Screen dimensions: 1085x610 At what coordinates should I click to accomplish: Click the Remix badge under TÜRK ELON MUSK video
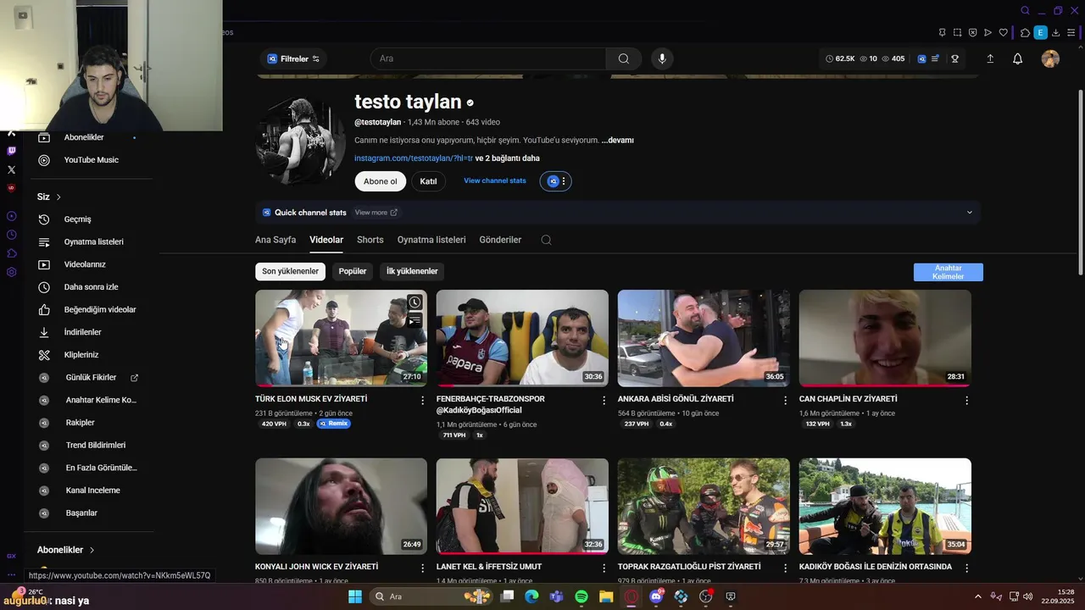(333, 424)
